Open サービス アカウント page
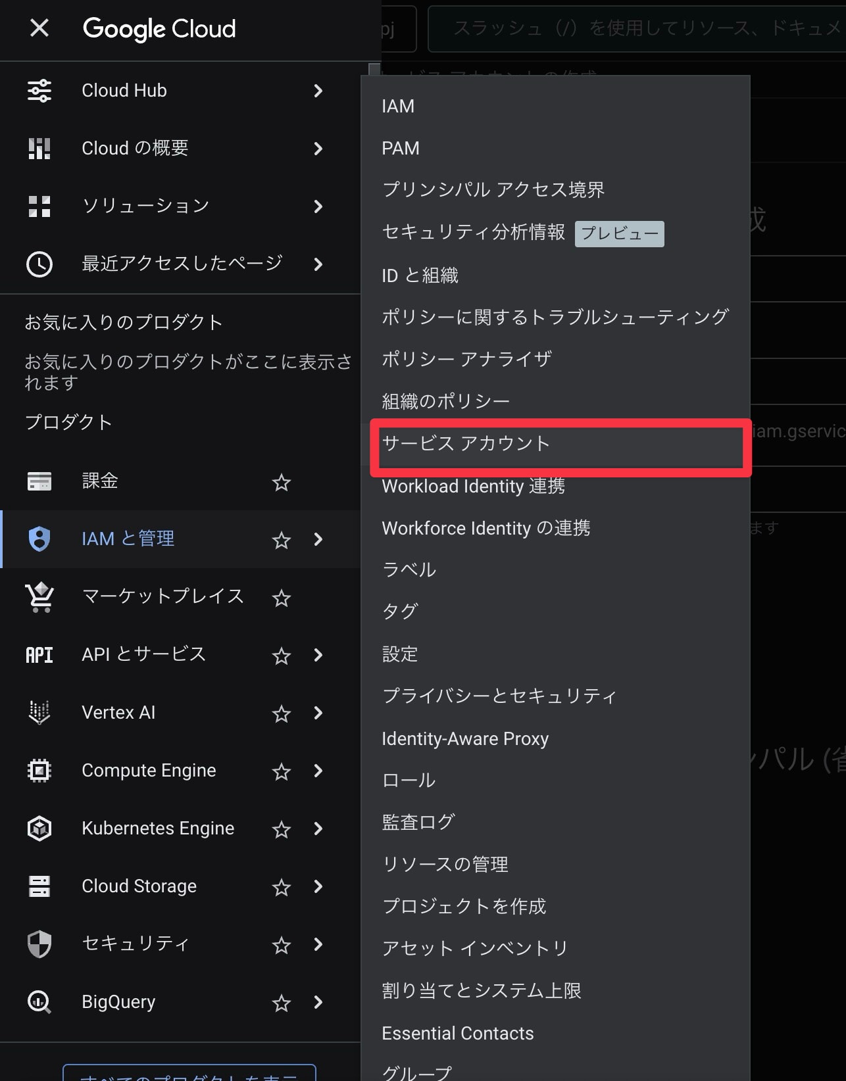Viewport: 846px width, 1081px height. [555, 444]
